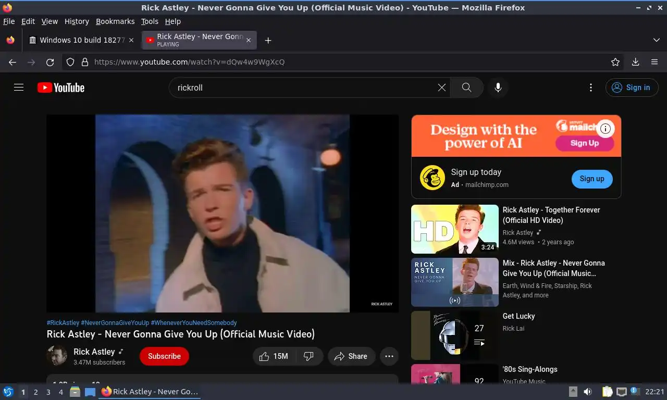Open the File menu
This screenshot has height=400, width=667.
9,21
